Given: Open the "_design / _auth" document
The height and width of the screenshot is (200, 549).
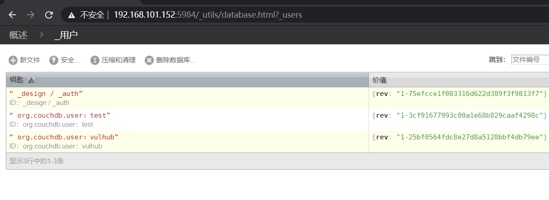Looking at the screenshot, I should (x=46, y=94).
